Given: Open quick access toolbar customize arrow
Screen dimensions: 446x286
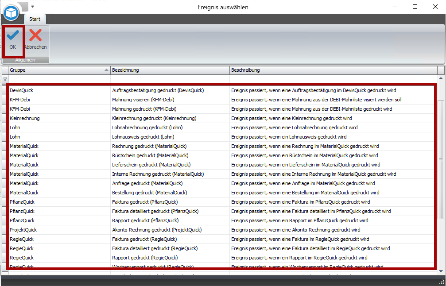Looking at the screenshot, I should point(32,6).
